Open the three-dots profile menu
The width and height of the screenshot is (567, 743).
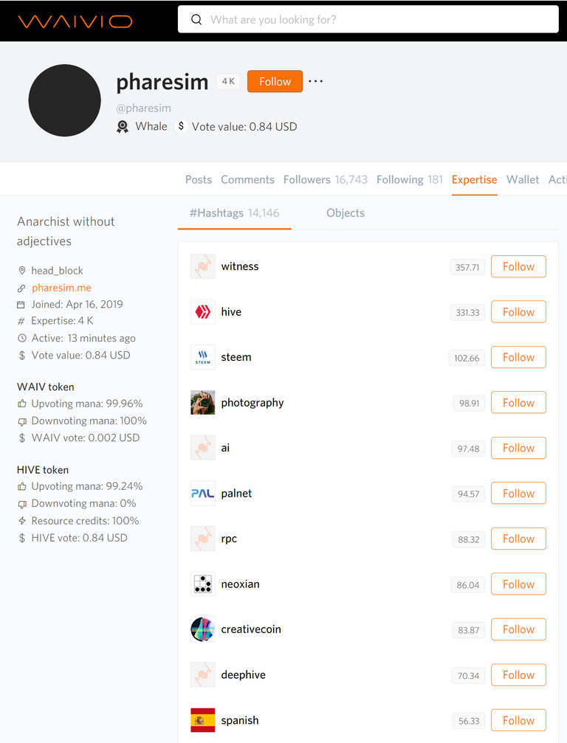click(x=316, y=81)
